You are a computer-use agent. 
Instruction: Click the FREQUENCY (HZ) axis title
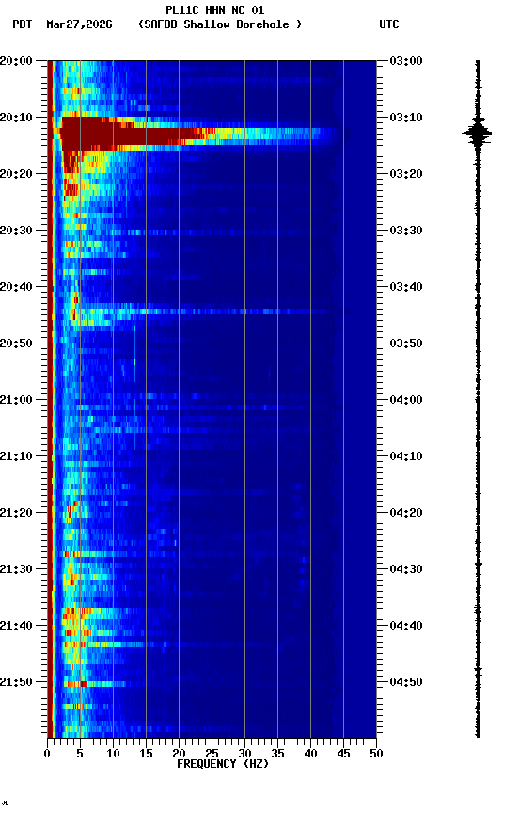click(x=223, y=765)
